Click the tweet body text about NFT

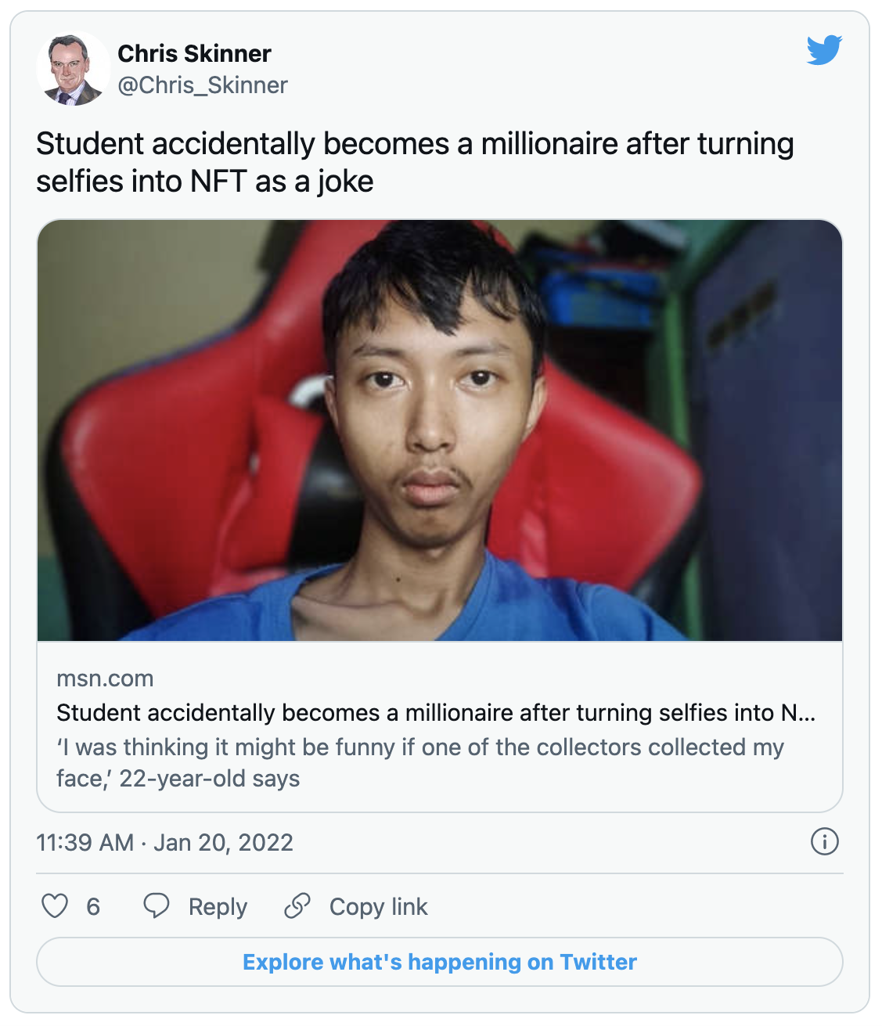415,162
